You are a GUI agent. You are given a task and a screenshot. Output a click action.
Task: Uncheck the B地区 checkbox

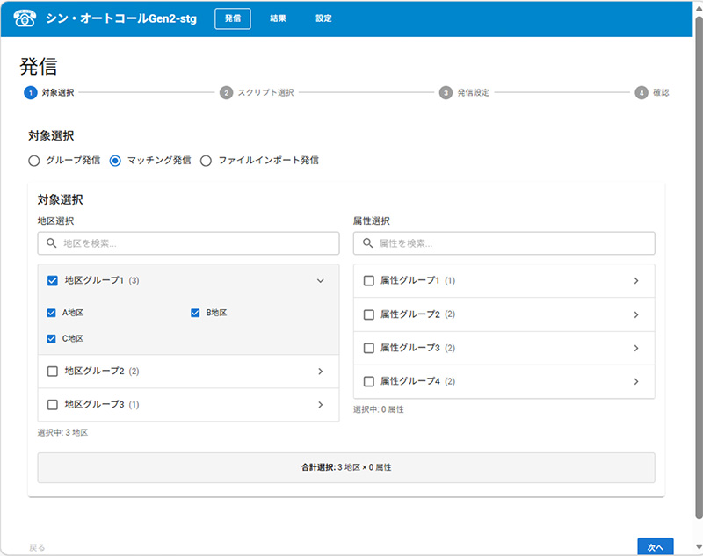[x=195, y=313]
